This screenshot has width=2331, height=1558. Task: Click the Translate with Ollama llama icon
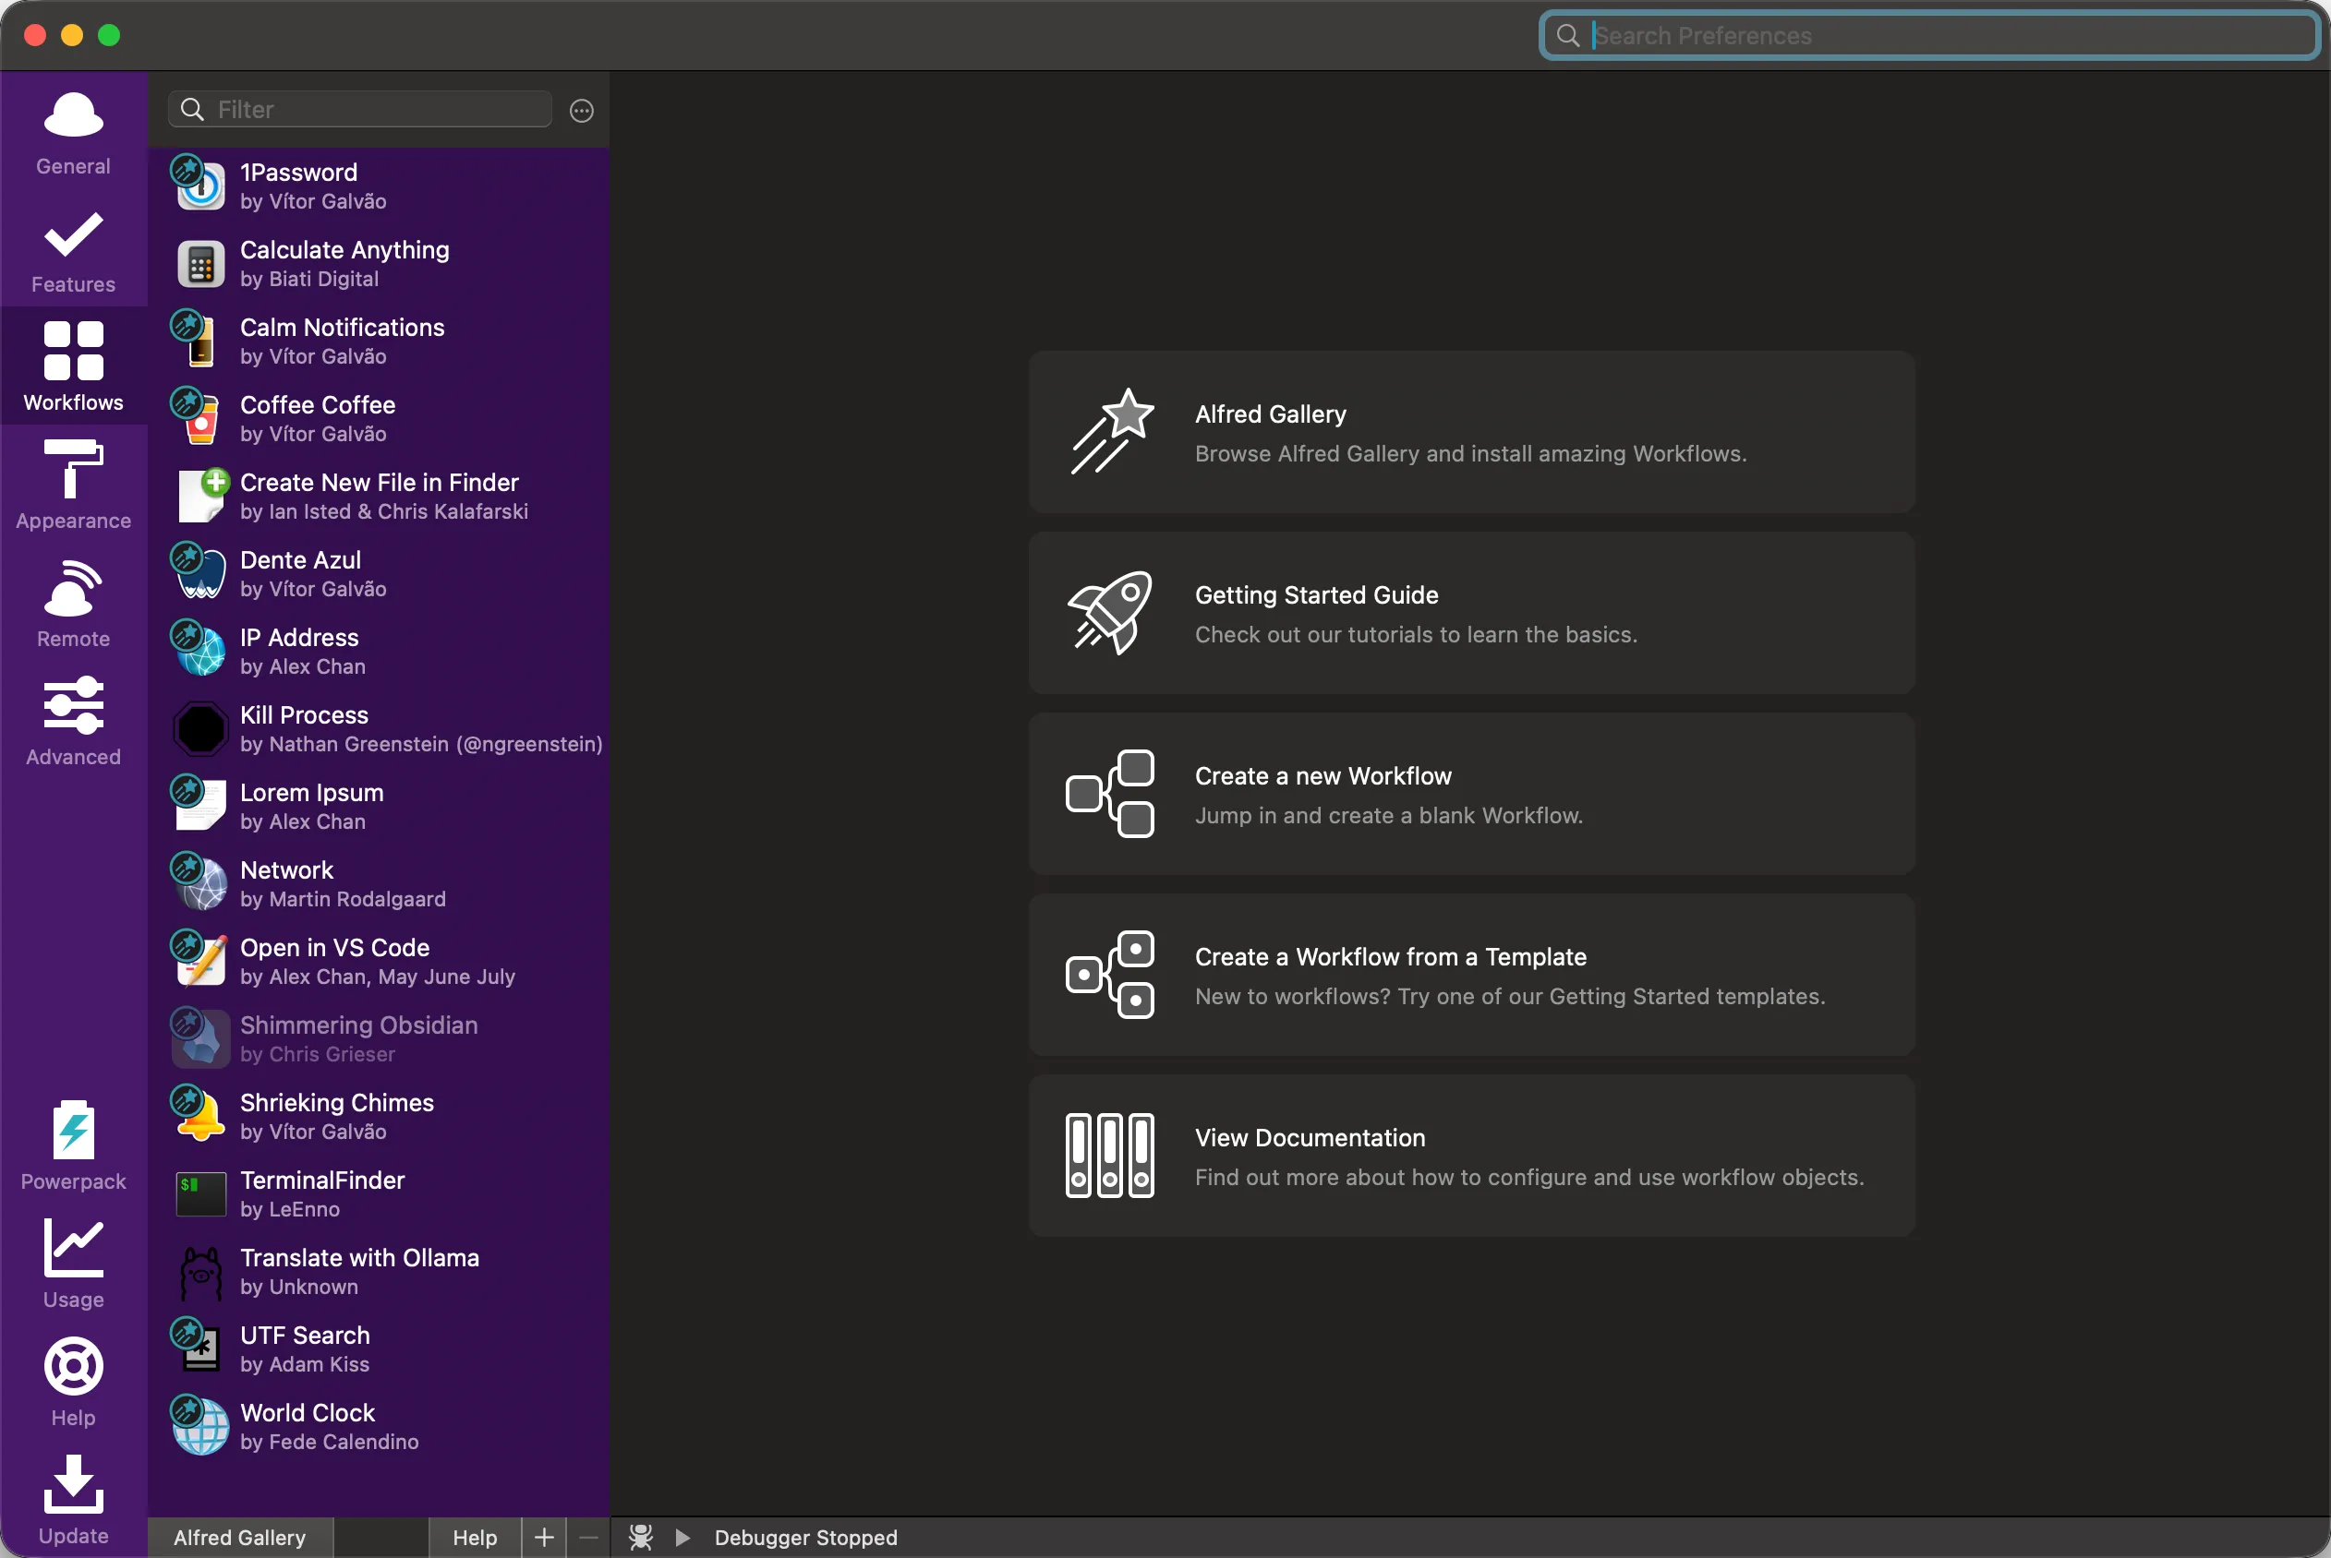(x=200, y=1273)
